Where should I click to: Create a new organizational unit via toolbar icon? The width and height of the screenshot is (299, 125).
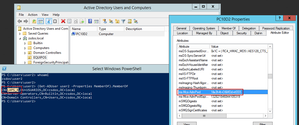click(x=117, y=21)
